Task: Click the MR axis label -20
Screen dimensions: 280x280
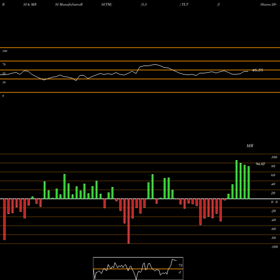Action: (x=273, y=211)
